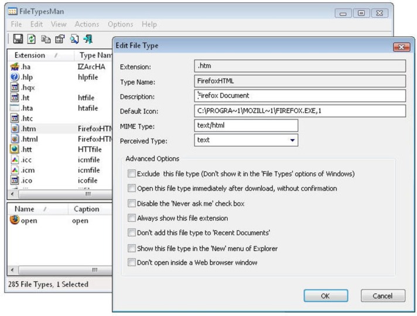Select the .htt file icon

15,149
